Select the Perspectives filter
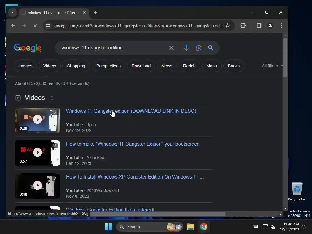 (x=108, y=66)
